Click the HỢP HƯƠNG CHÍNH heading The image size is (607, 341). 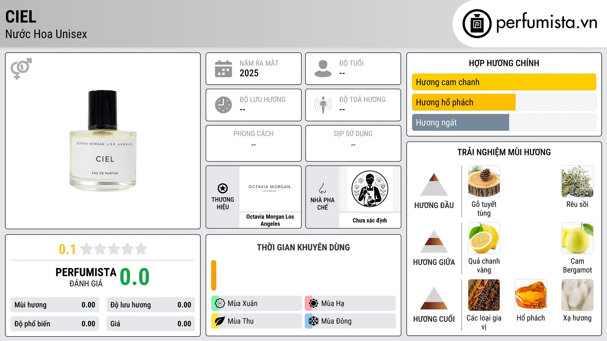pyautogui.click(x=504, y=63)
